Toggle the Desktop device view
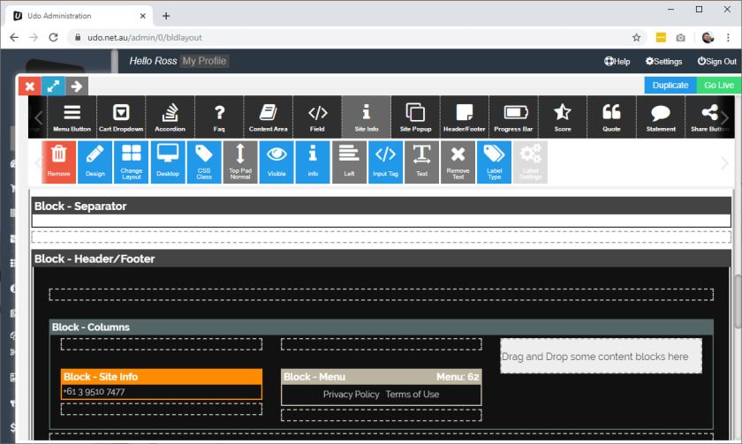This screenshot has height=444, width=742. pos(168,162)
